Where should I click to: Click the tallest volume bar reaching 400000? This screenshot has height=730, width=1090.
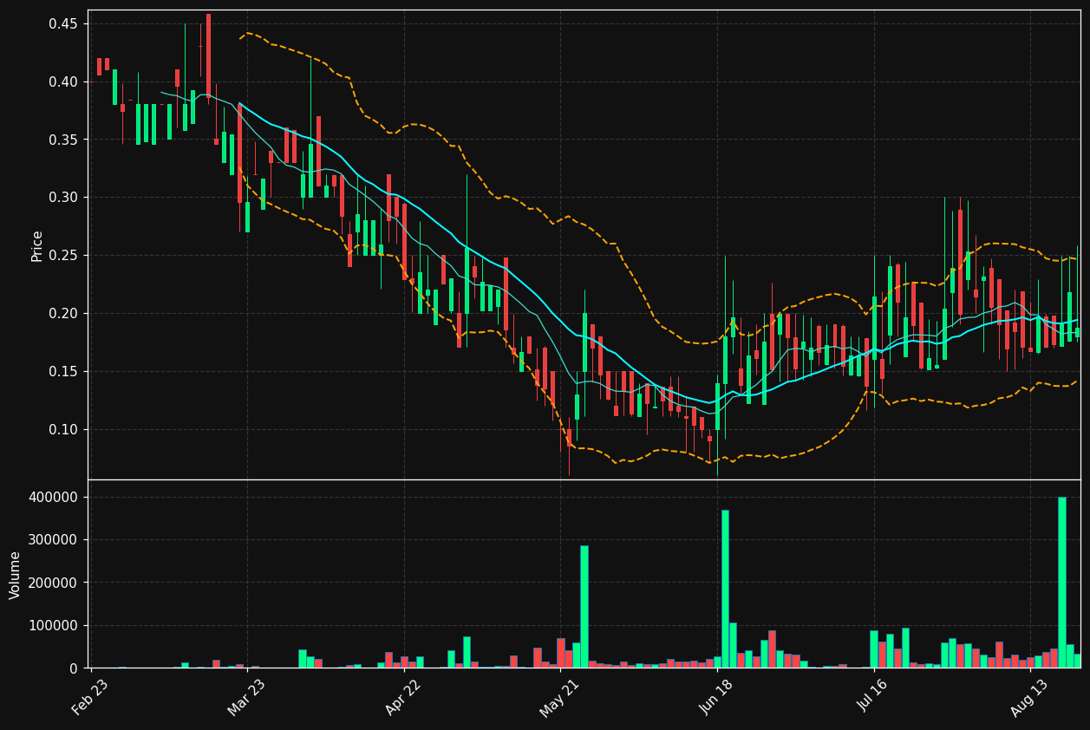(x=1062, y=583)
